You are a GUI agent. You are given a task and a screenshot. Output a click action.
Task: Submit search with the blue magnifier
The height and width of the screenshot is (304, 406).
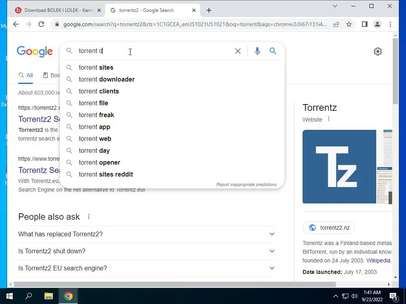click(x=273, y=51)
